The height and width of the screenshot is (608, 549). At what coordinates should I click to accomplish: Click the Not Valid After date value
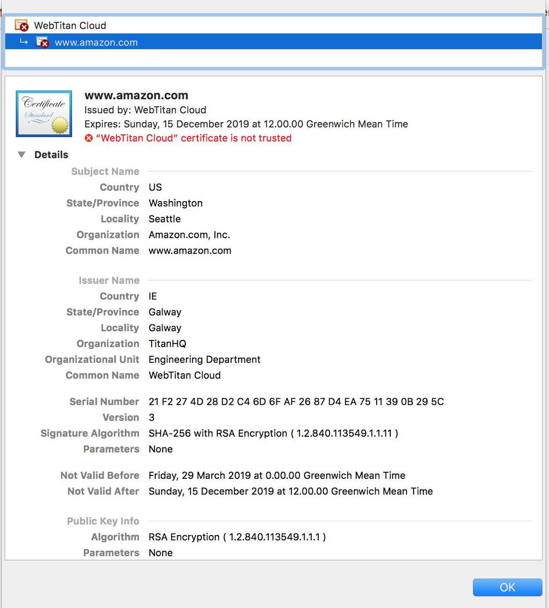point(290,491)
